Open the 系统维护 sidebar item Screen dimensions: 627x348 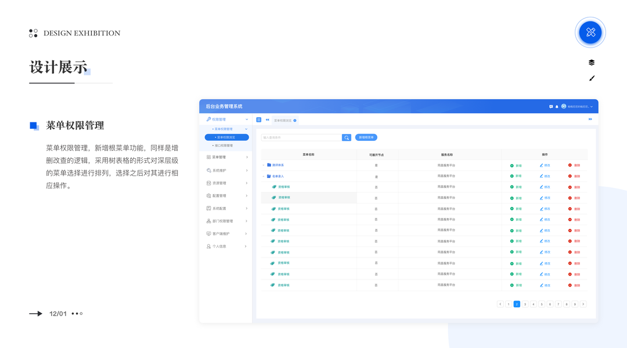217,171
